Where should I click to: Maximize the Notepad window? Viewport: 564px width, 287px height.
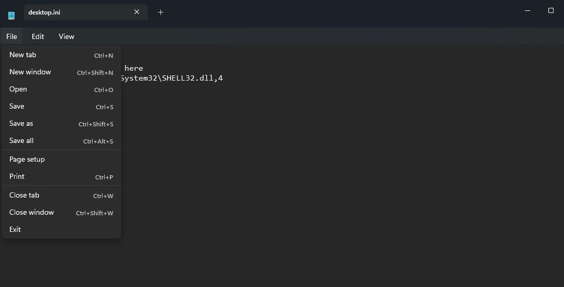pyautogui.click(x=550, y=10)
